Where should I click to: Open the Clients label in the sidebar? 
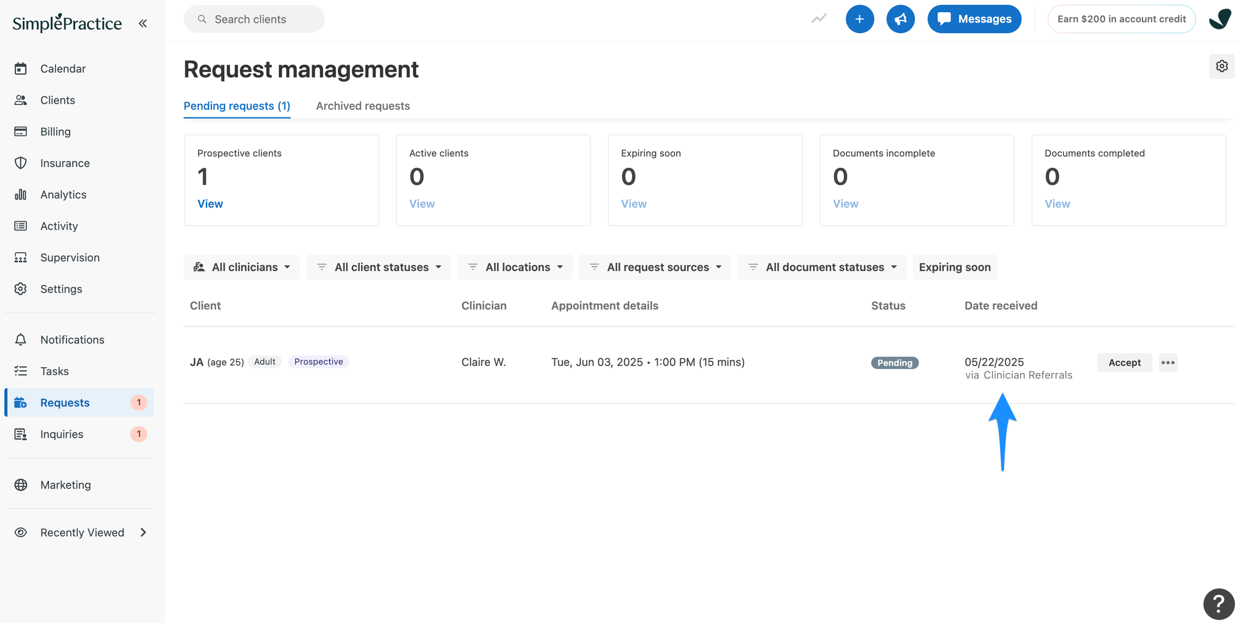58,100
